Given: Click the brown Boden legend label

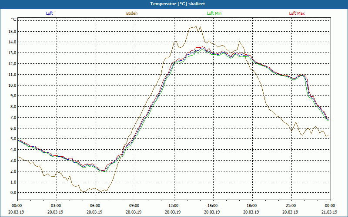Looking at the screenshot, I should point(132,13).
